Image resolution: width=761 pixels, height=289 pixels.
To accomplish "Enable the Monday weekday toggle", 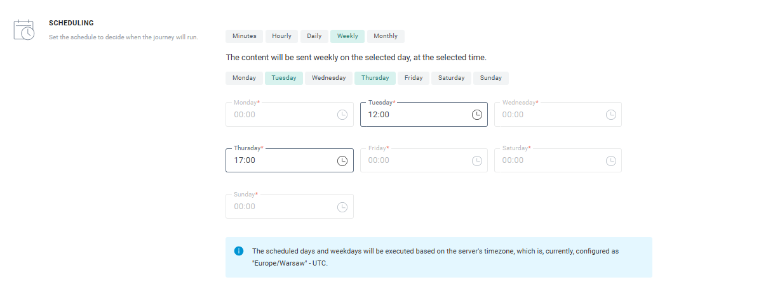I will (x=244, y=78).
